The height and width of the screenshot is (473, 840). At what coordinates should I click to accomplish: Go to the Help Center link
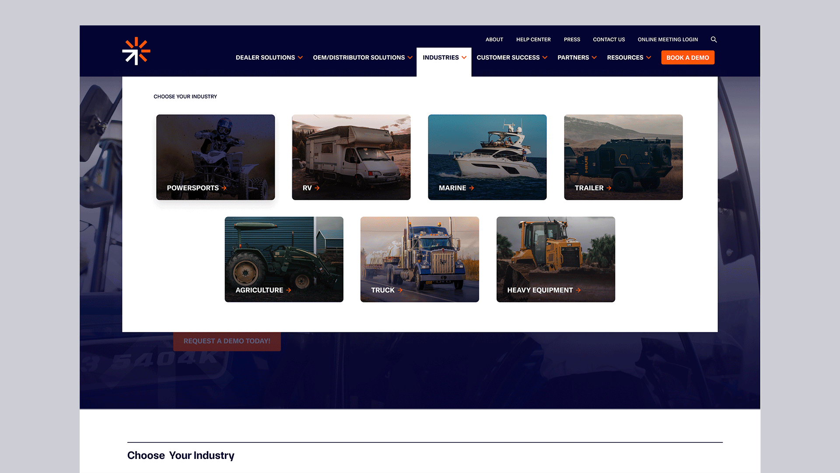(x=533, y=39)
